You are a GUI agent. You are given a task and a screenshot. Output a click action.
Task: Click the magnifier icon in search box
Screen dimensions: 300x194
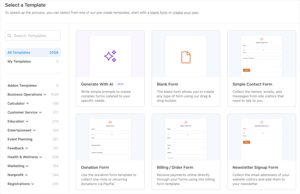pyautogui.click(x=10, y=36)
